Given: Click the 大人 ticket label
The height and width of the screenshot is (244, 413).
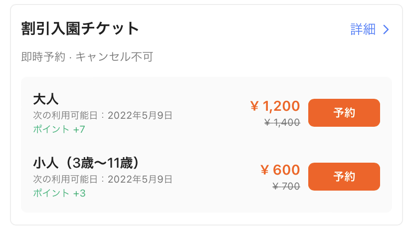Looking at the screenshot, I should tap(46, 99).
